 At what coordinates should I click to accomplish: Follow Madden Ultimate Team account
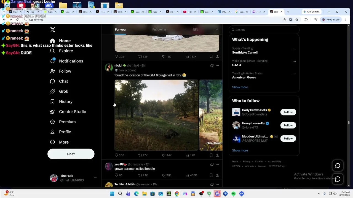[x=288, y=139]
